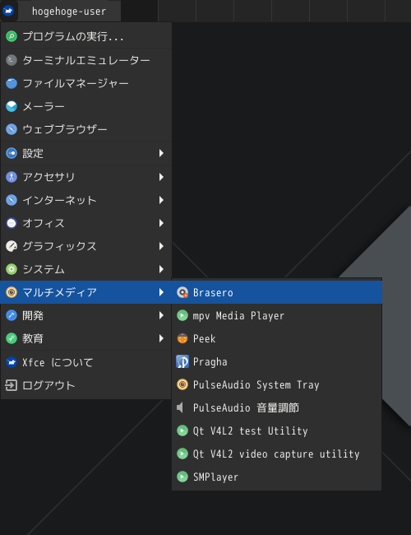Click the Pragha music player icon
This screenshot has height=535, width=411.
click(182, 361)
